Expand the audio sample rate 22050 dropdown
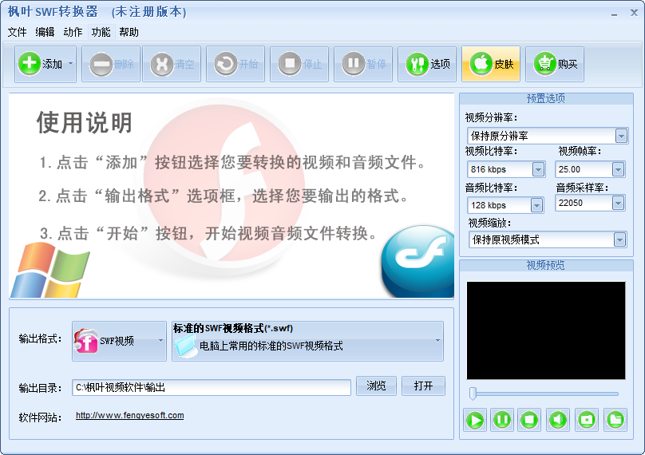645x455 pixels. pos(618,203)
